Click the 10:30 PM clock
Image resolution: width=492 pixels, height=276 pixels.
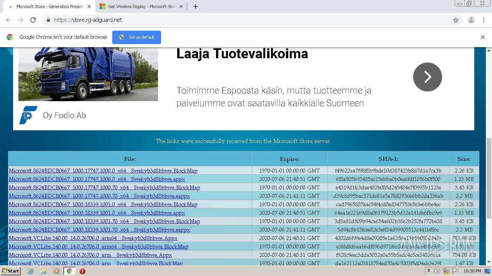point(472,271)
